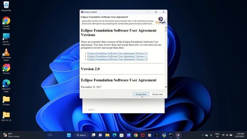The height and width of the screenshot is (139, 247).
Task: Click the agreement scrollbar down arrow
Action: click(166, 87)
